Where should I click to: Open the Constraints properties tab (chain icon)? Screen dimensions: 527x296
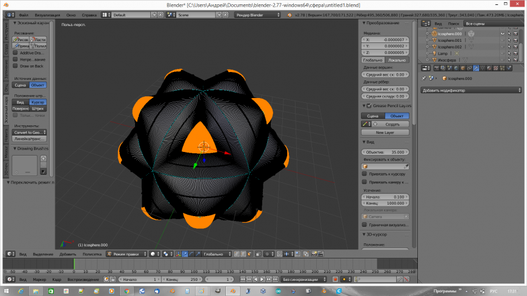click(x=469, y=68)
